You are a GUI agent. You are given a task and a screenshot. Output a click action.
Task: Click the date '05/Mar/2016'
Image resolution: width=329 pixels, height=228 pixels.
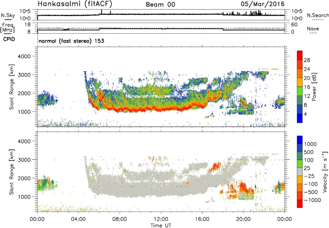(262, 4)
